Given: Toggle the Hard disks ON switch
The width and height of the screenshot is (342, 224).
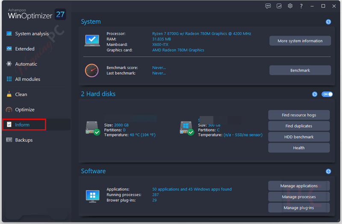Looking at the screenshot, I should point(327,94).
